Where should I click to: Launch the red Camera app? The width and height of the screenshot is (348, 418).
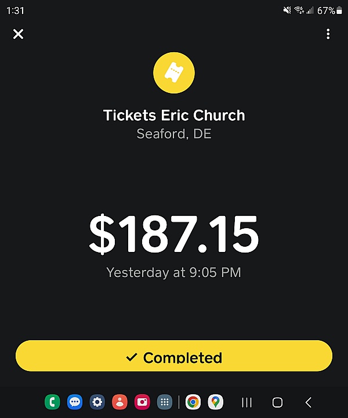[x=142, y=402]
